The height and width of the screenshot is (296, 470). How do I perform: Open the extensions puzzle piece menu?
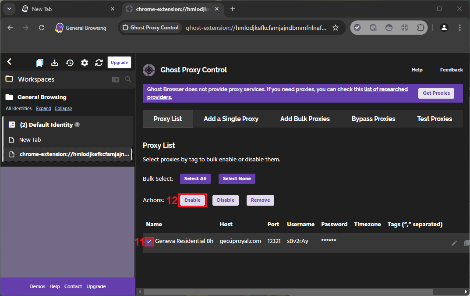click(x=421, y=28)
